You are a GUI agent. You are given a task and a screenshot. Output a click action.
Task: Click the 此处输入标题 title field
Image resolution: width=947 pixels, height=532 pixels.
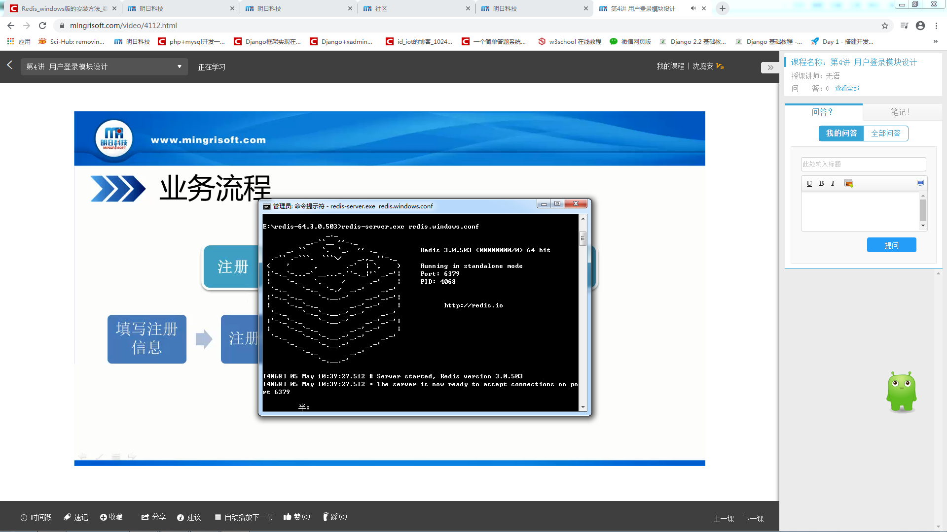863,164
